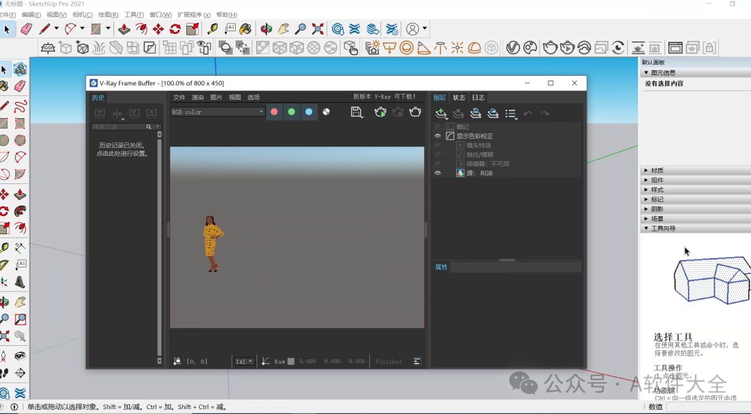Image resolution: width=751 pixels, height=414 pixels.
Task: Add a V-Ray Spot Light
Action: coord(424,47)
